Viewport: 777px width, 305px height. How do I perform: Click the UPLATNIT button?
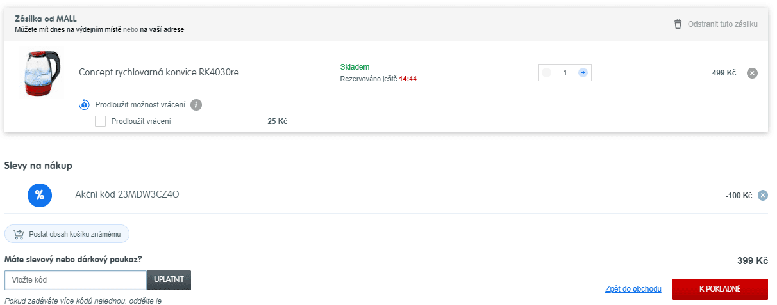point(169,280)
